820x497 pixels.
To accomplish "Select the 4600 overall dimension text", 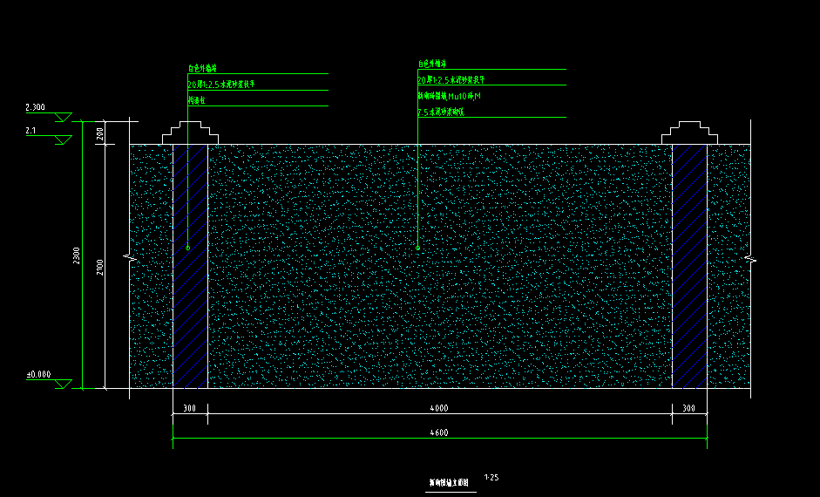I will click(x=439, y=432).
